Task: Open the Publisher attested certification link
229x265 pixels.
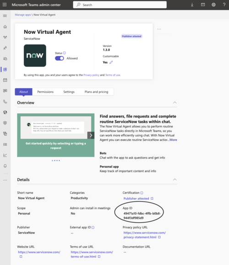Action: pyautogui.click(x=136, y=198)
